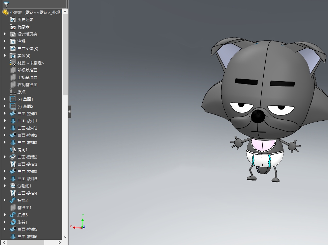Select 曲面-放样1 label in tree
This screenshot has width=328, height=245.
tap(27, 121)
